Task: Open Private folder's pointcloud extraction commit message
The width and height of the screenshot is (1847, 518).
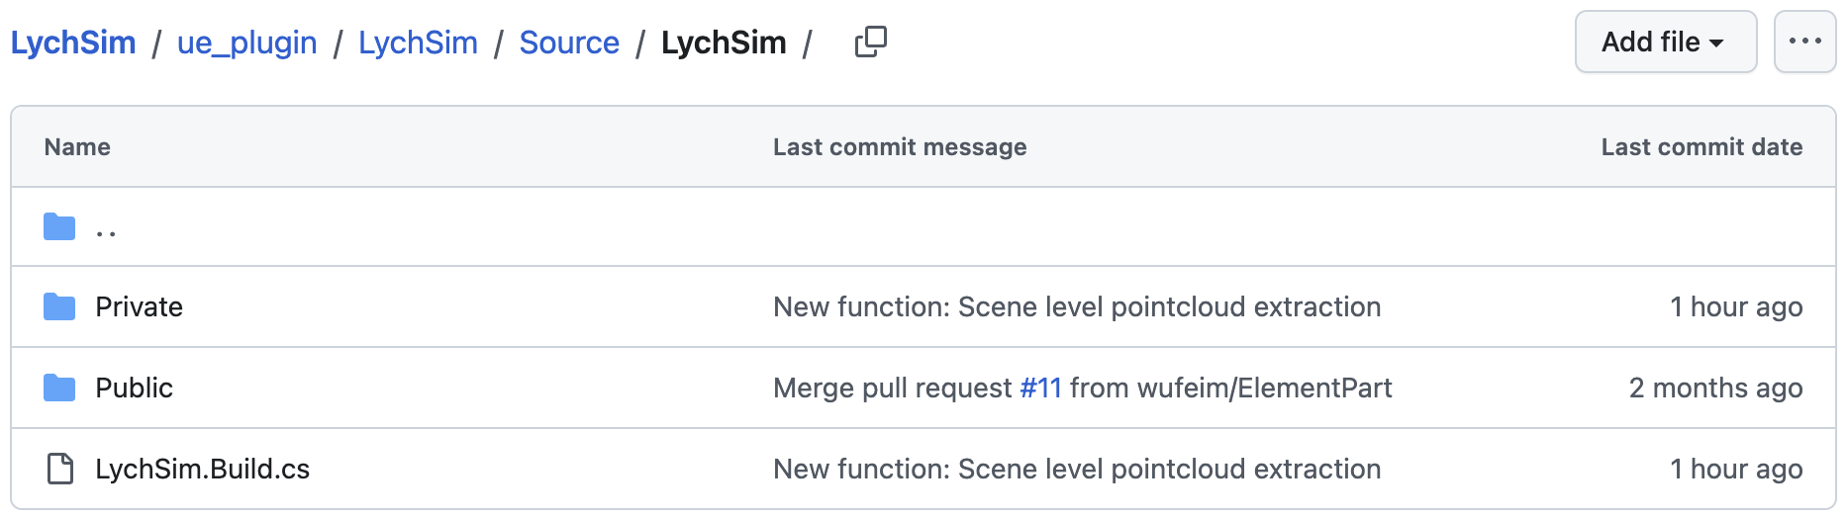Action: (1077, 306)
